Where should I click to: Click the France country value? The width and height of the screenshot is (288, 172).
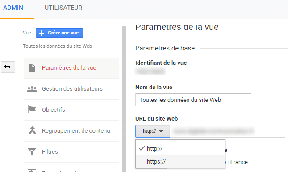(239, 162)
